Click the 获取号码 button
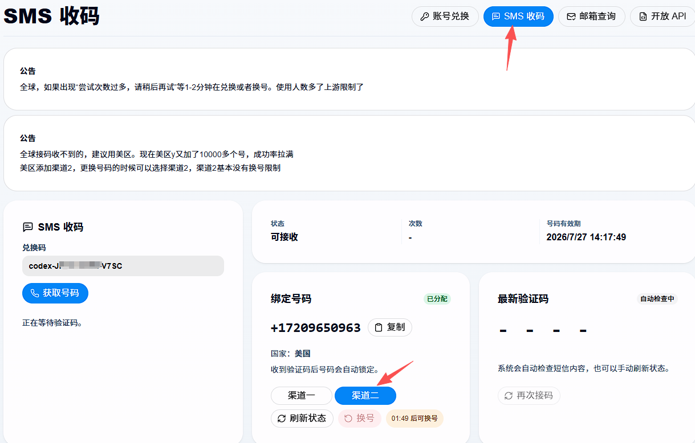 click(55, 293)
